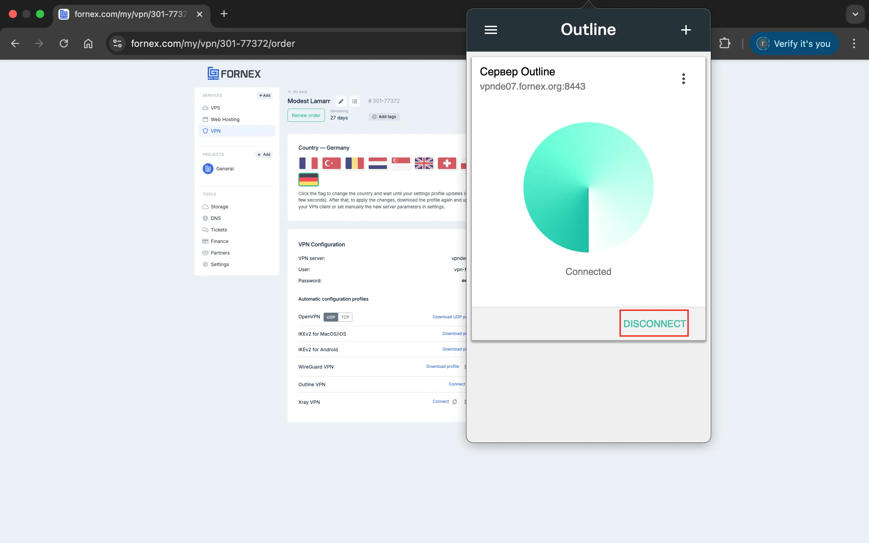Select the United Kingdom flag
Image resolution: width=869 pixels, height=543 pixels.
click(x=424, y=163)
